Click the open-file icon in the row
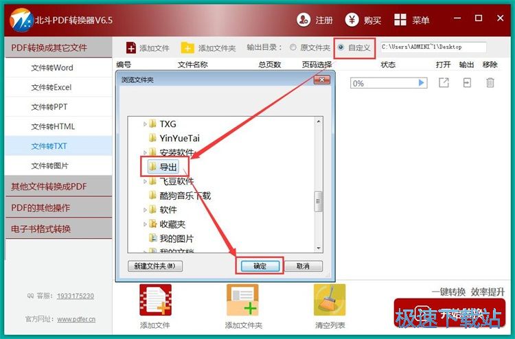 [x=444, y=83]
